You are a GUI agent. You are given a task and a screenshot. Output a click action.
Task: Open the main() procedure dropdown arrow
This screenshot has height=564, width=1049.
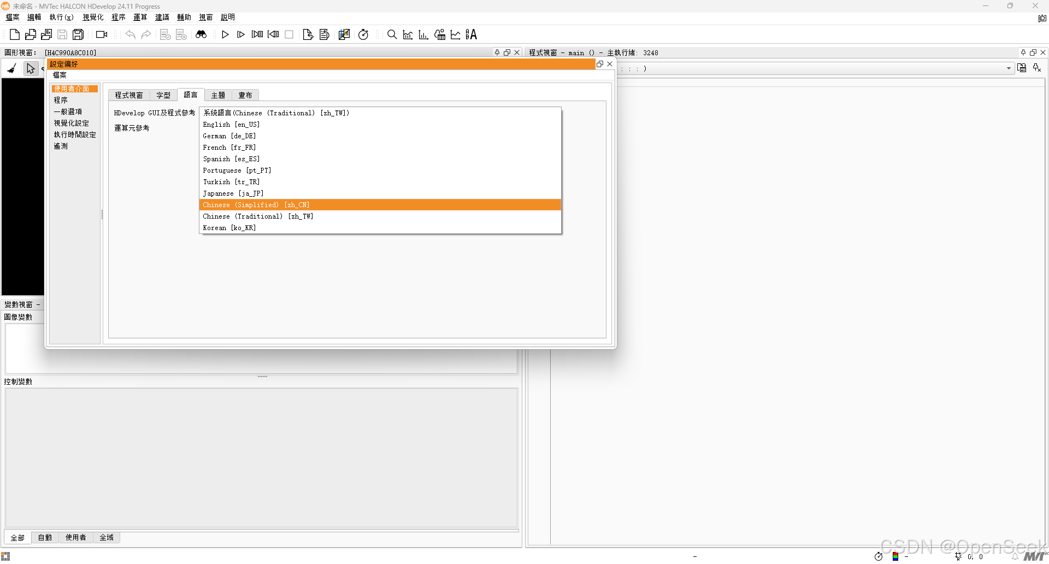[x=1008, y=68]
